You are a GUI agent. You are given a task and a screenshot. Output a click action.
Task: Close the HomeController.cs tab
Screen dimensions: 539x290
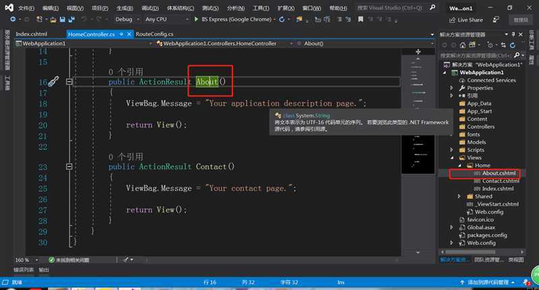coord(129,34)
